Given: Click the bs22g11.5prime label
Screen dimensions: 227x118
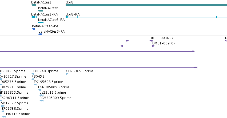Looking at the screenshot, I should [53, 93].
